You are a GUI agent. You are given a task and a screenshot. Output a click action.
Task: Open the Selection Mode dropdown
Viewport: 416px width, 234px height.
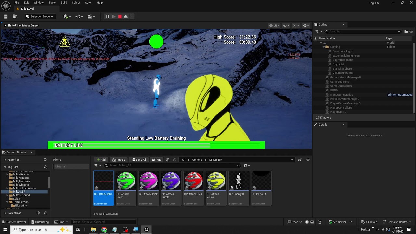coord(40,16)
